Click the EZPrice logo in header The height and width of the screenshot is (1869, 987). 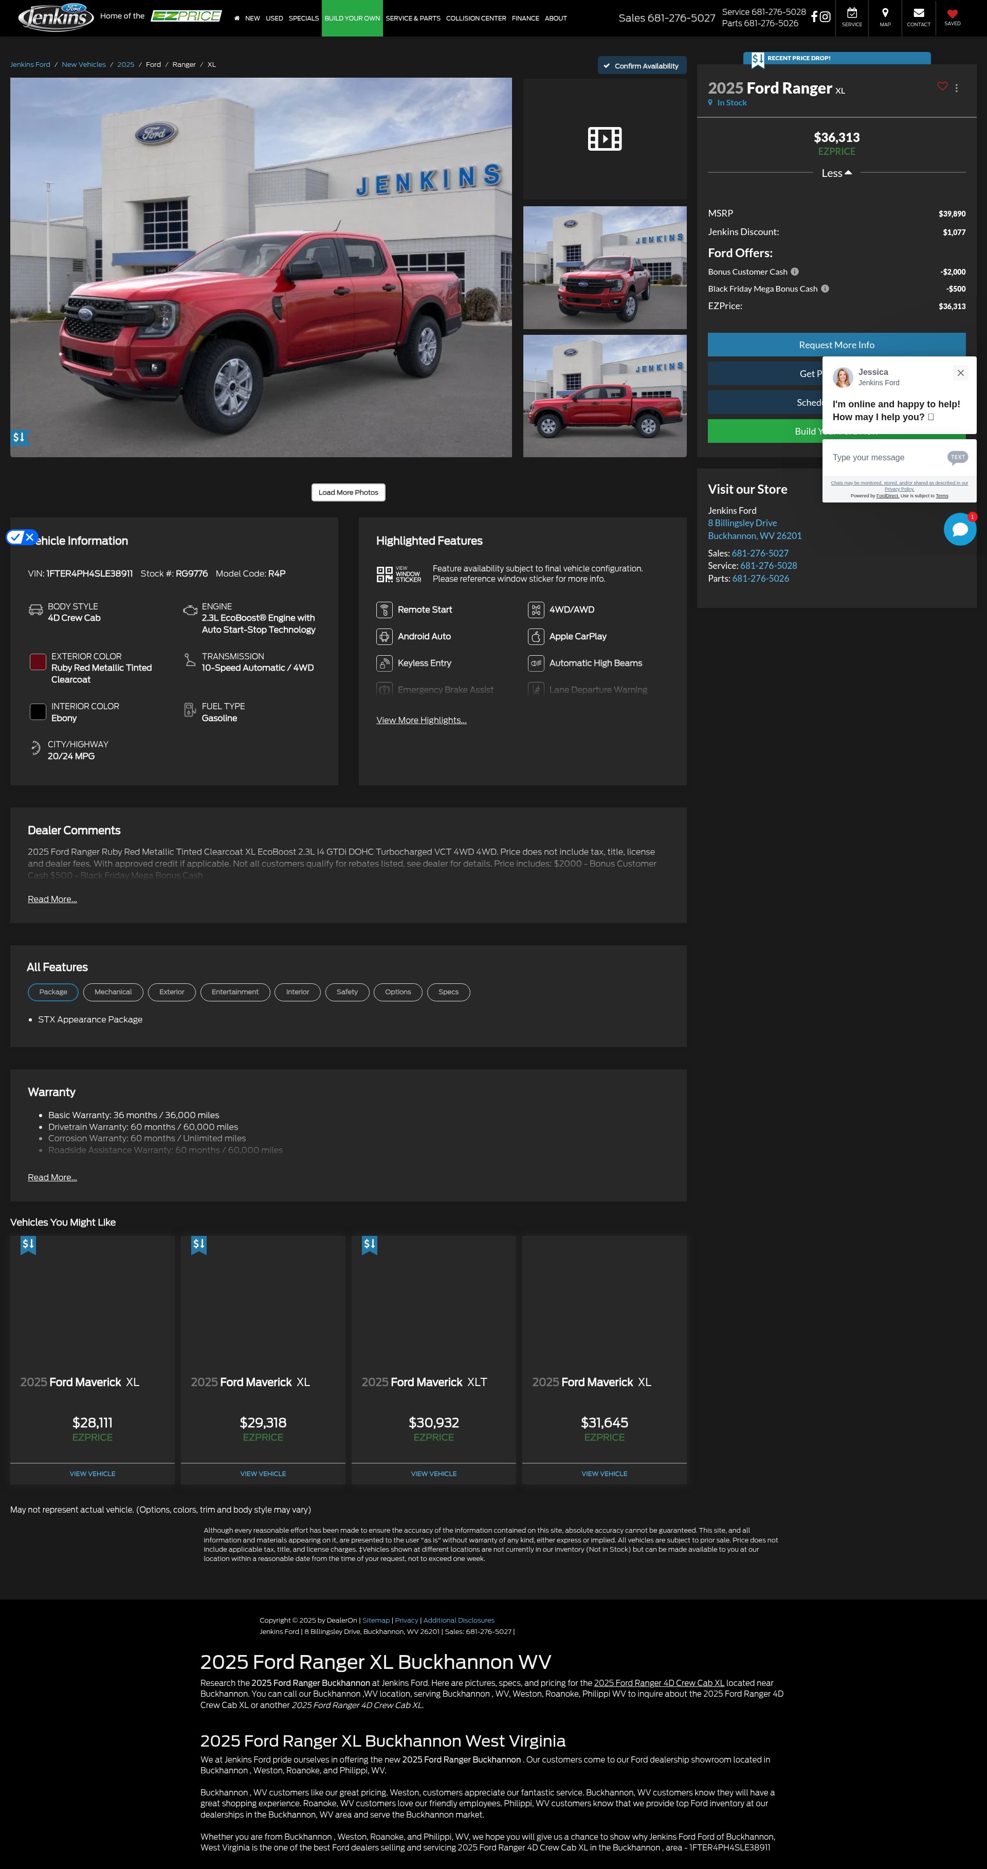click(x=187, y=16)
